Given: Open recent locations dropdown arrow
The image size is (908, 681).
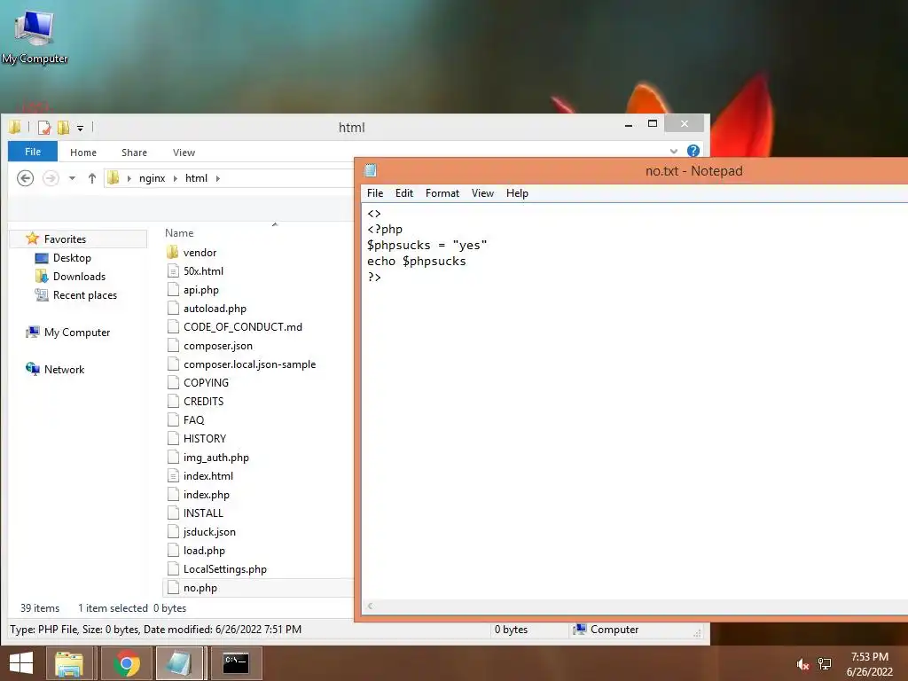Looking at the screenshot, I should (x=73, y=178).
